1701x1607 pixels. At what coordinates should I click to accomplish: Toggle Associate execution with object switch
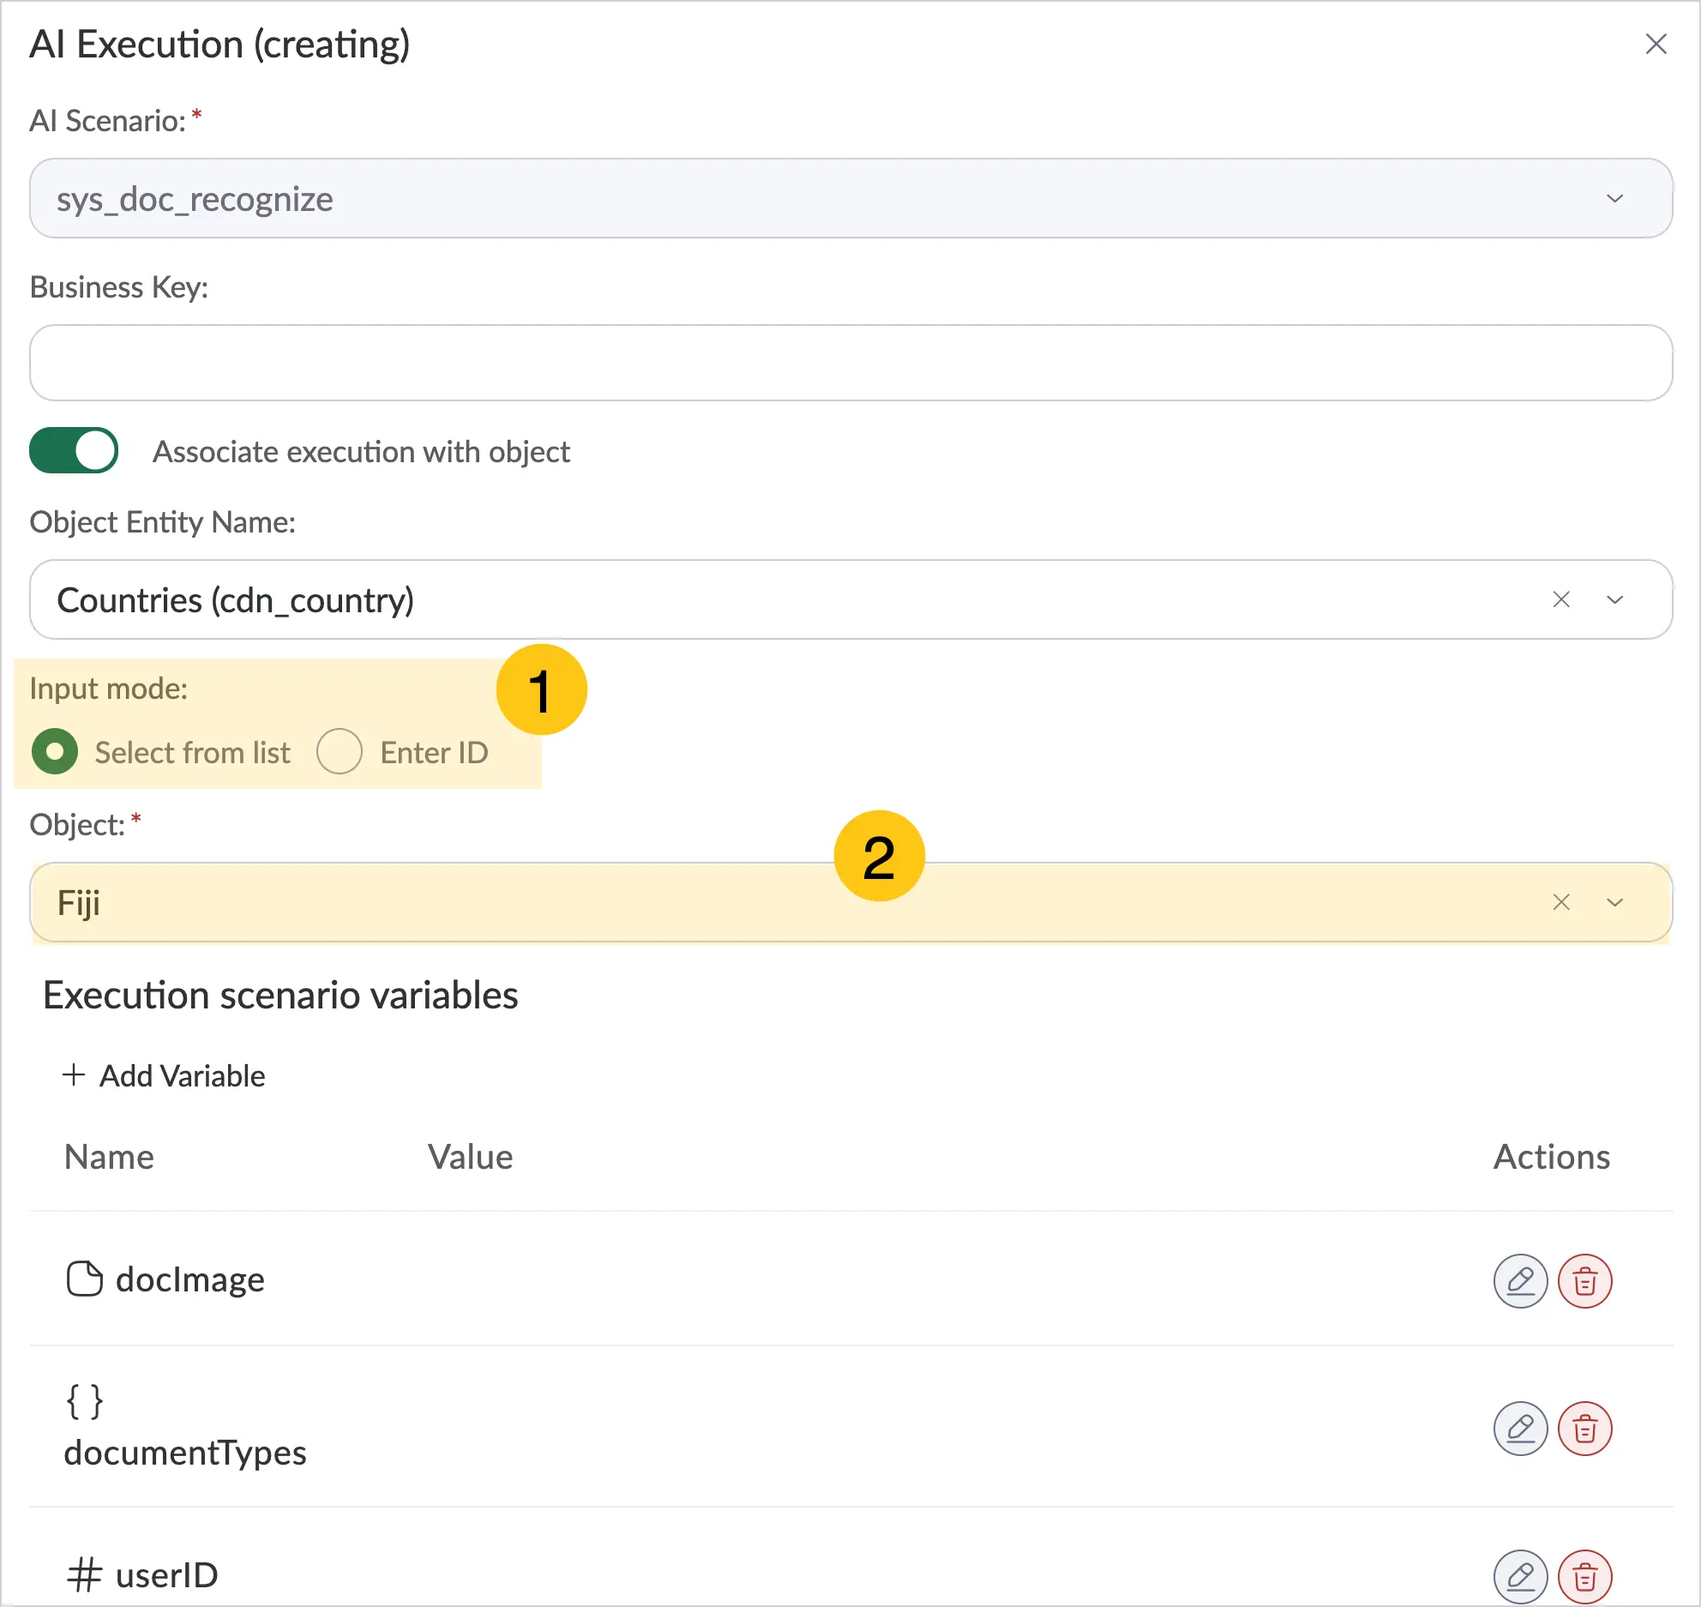[x=74, y=451]
